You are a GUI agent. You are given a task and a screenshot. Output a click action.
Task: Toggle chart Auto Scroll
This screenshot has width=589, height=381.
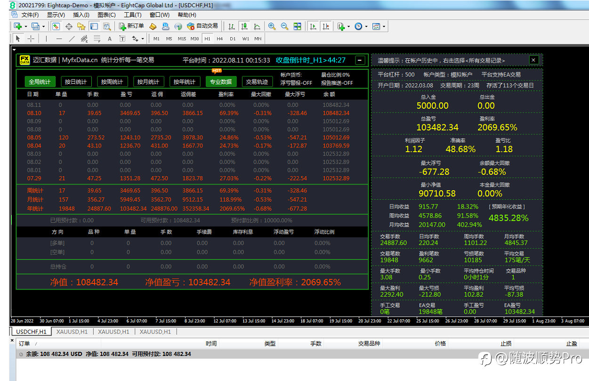[x=313, y=26]
